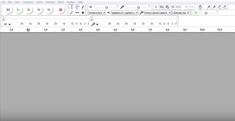Begin recording with the red Record button
The height and width of the screenshot is (121, 235).
coord(60,10)
